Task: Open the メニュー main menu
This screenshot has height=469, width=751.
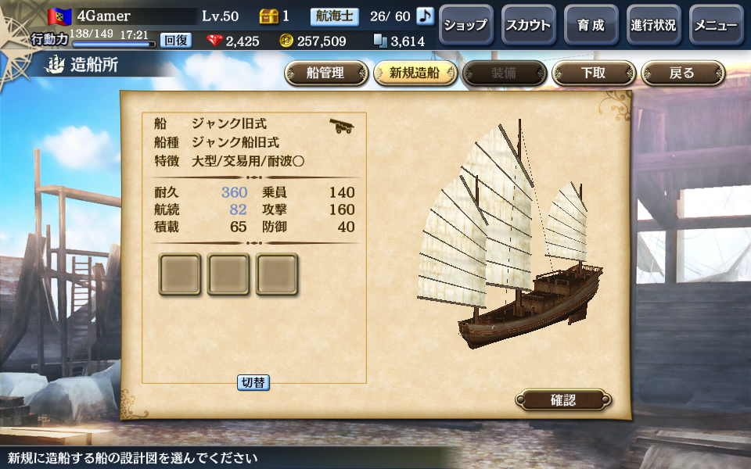Action: click(717, 25)
